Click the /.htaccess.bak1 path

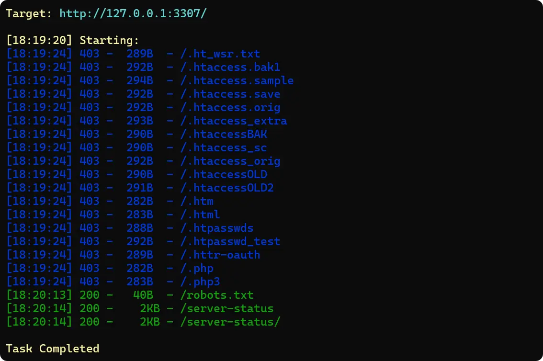coord(230,67)
